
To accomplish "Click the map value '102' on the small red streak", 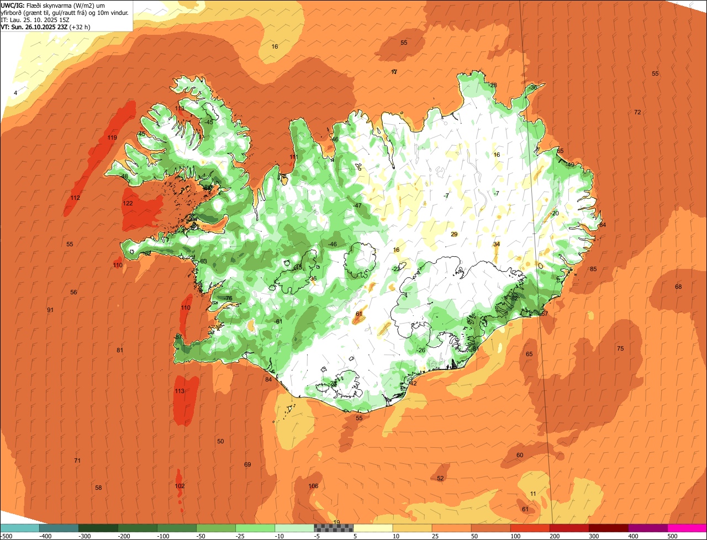I will 180,486.
